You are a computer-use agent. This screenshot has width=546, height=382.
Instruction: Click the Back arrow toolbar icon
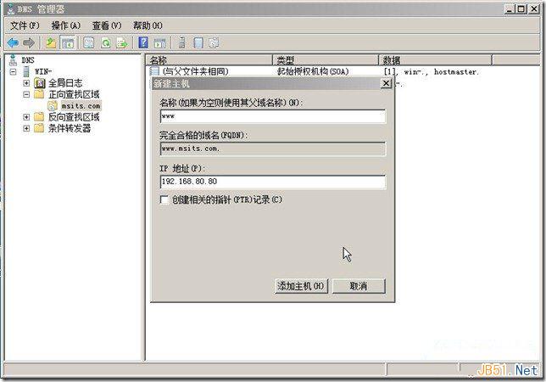pos(13,43)
